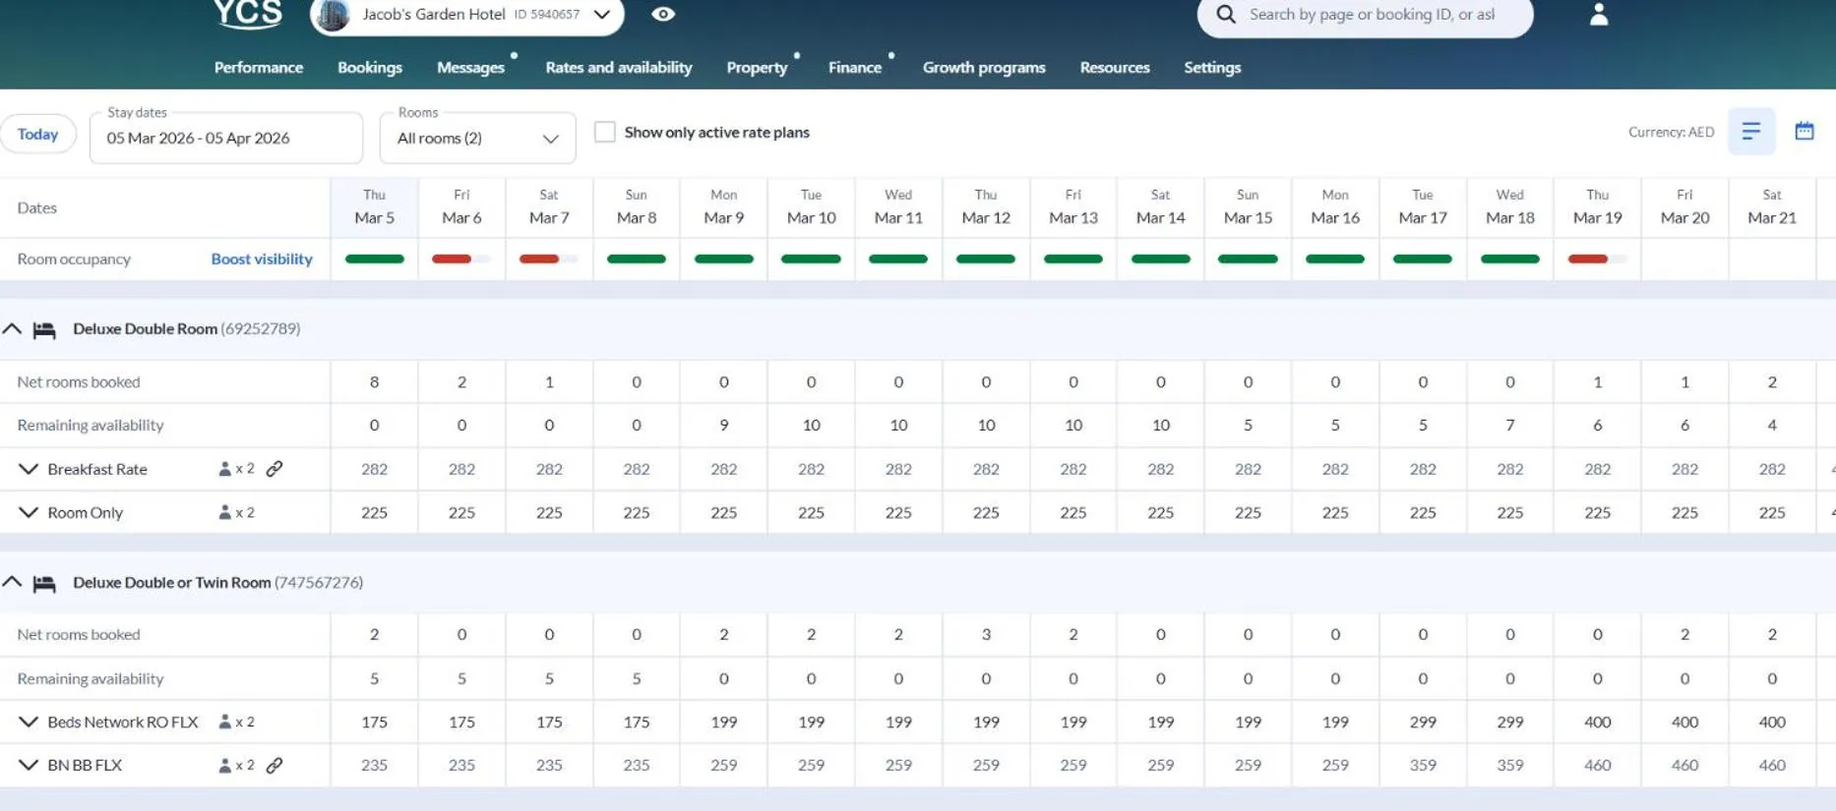Click the eye preview icon beside hotel name
This screenshot has width=1836, height=811.
click(663, 14)
